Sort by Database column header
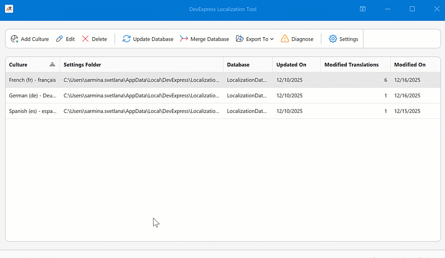445x258 pixels. [x=248, y=64]
